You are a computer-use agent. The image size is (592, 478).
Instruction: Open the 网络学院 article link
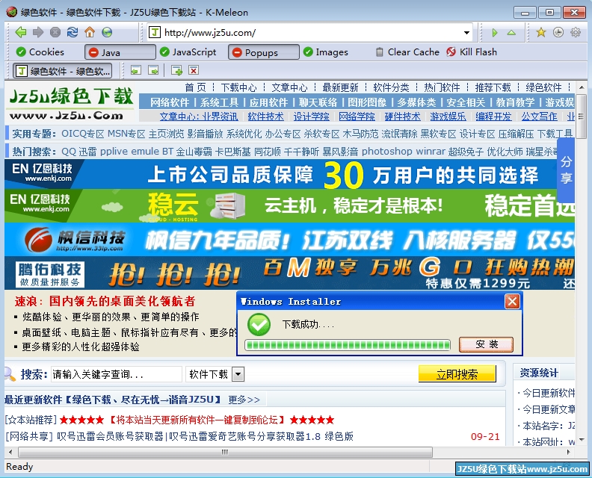tap(357, 117)
